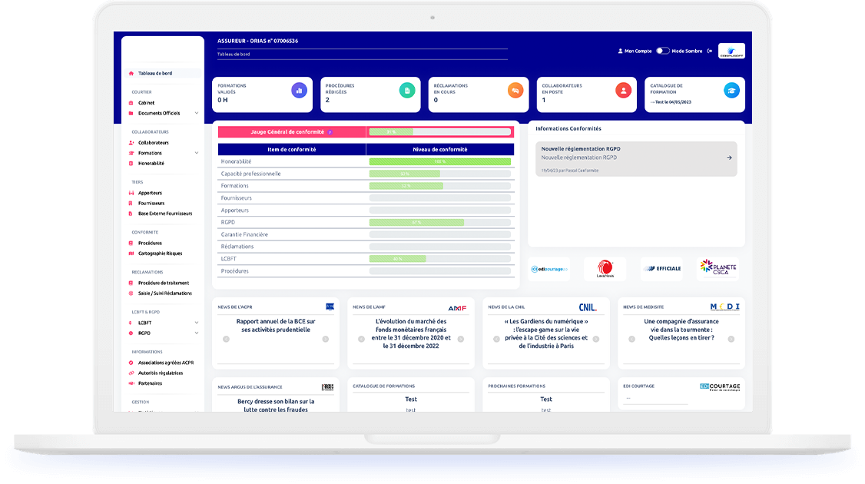The image size is (865, 484).
Task: Click the red Collaborateurs en poste icon
Action: point(623,91)
